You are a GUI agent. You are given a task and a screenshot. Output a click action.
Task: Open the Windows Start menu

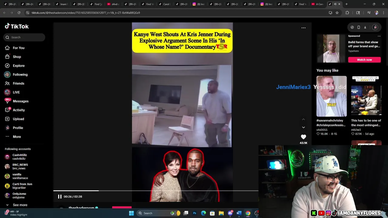click(131, 213)
